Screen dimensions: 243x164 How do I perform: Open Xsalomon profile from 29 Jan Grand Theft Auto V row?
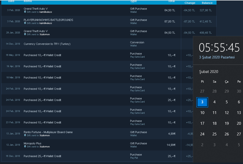click(x=45, y=34)
